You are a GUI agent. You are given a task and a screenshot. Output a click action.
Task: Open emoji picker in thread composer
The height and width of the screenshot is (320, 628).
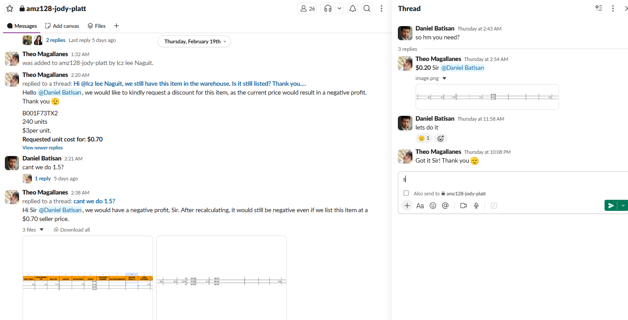pyautogui.click(x=433, y=206)
